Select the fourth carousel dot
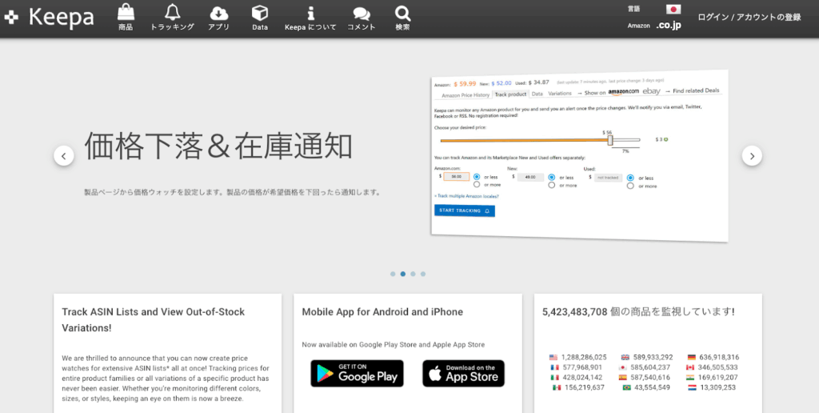 coord(422,274)
